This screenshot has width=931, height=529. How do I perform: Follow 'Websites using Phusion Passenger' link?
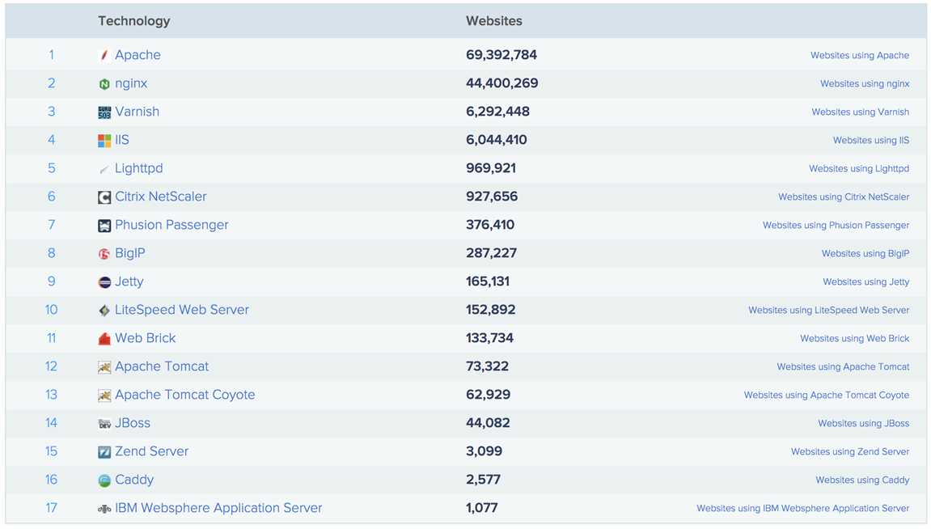836,225
